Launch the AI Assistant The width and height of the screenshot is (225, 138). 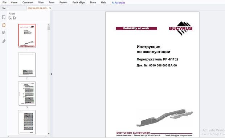(x=118, y=3)
